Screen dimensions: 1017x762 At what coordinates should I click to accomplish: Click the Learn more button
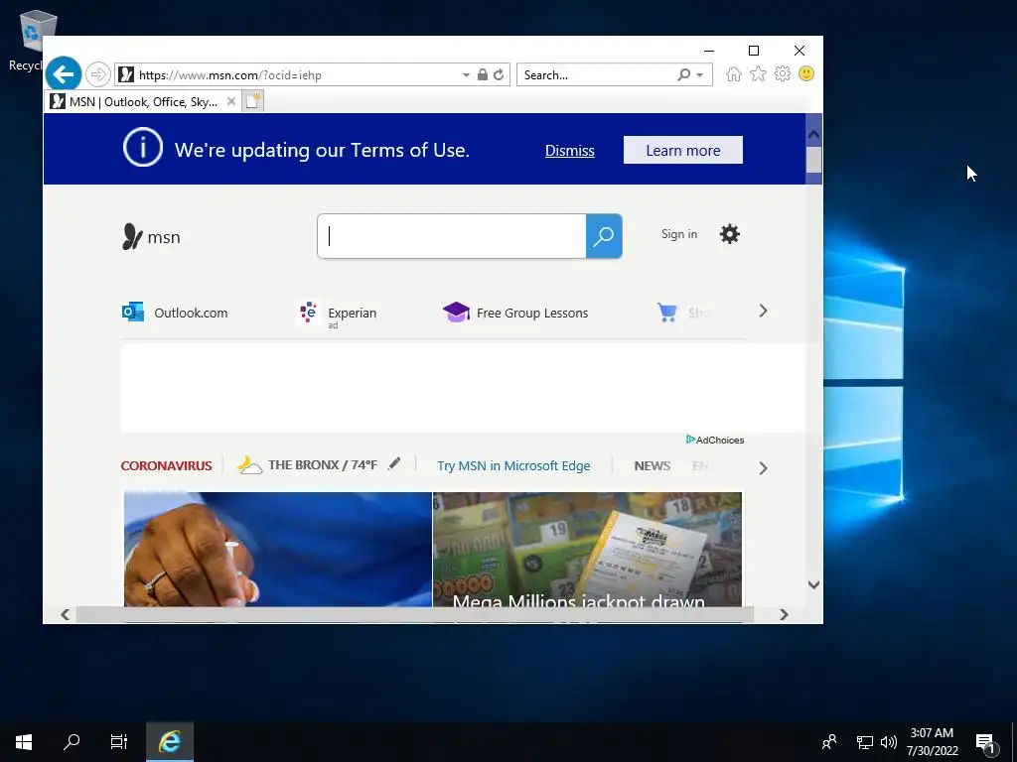683,151
